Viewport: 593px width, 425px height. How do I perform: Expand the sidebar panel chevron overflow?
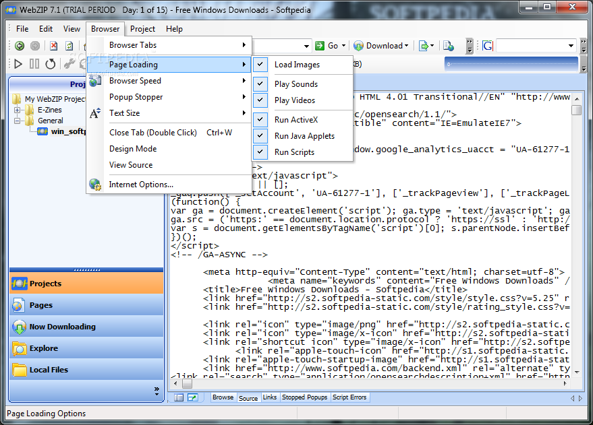(x=157, y=391)
